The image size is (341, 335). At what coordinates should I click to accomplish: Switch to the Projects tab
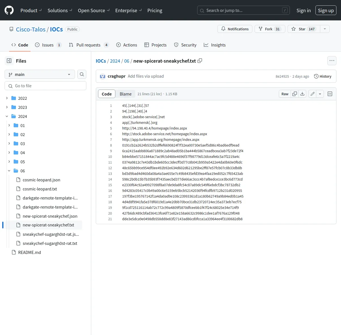pos(155,45)
